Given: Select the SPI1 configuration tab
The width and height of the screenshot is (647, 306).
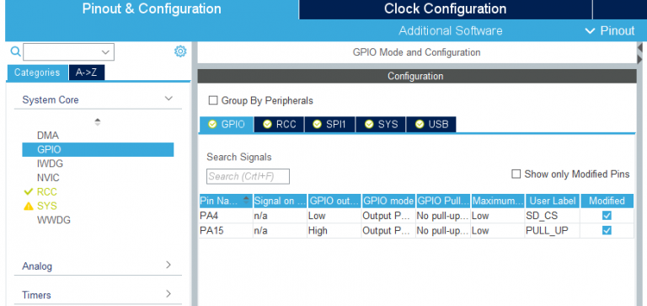Looking at the screenshot, I should click(330, 124).
